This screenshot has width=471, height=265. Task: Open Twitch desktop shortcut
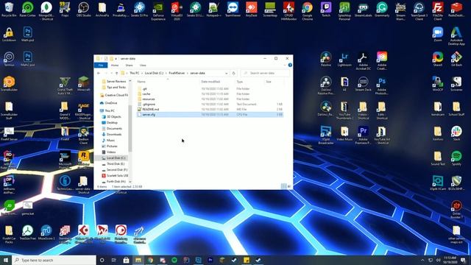pyautogui.click(x=326, y=9)
